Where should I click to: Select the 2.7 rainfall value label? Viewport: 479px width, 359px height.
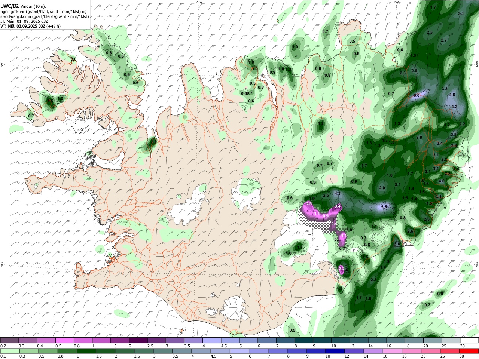click(444, 40)
